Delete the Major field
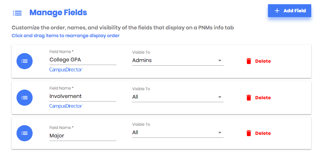319x151 pixels. coord(258,133)
